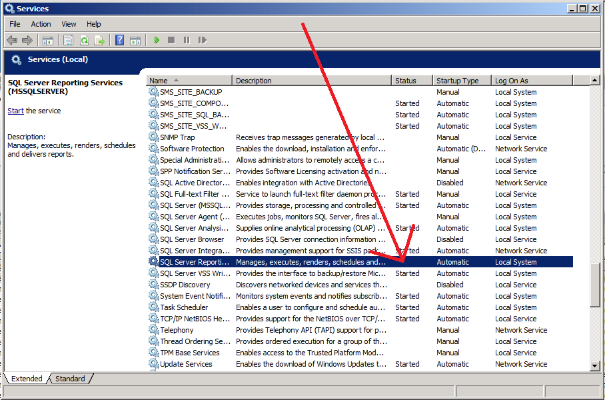Switch to the Extended tab

click(27, 379)
